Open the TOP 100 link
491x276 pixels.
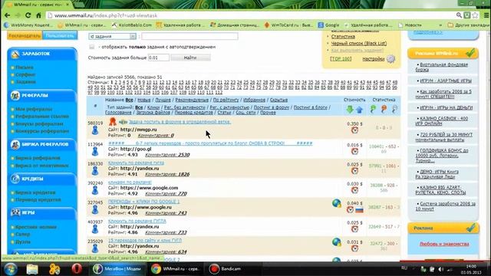[x=341, y=59]
